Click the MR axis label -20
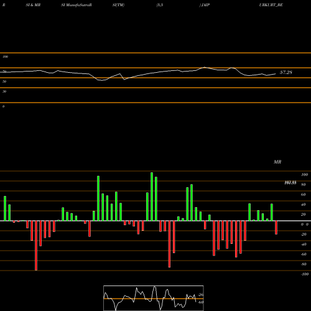311x311 pixels. [x=304, y=234]
